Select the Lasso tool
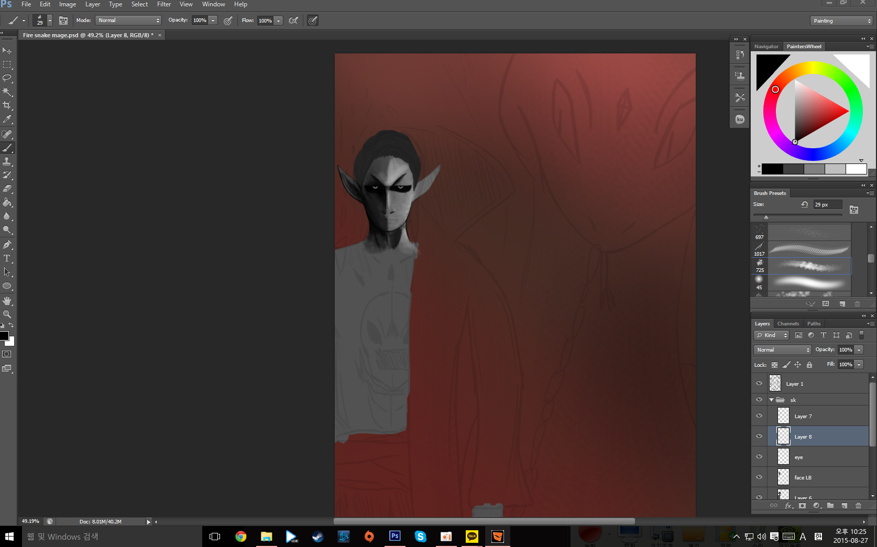Screen dimensions: 877x547 coord(7,78)
